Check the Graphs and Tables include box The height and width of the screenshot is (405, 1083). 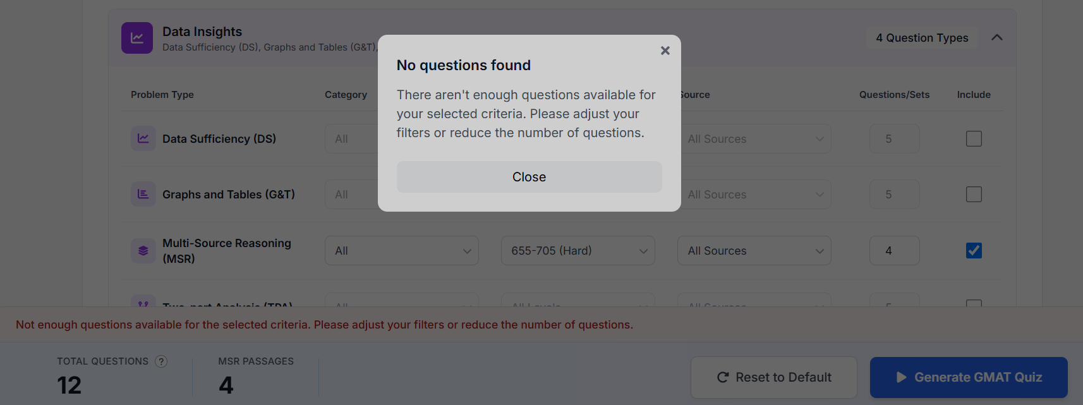974,194
